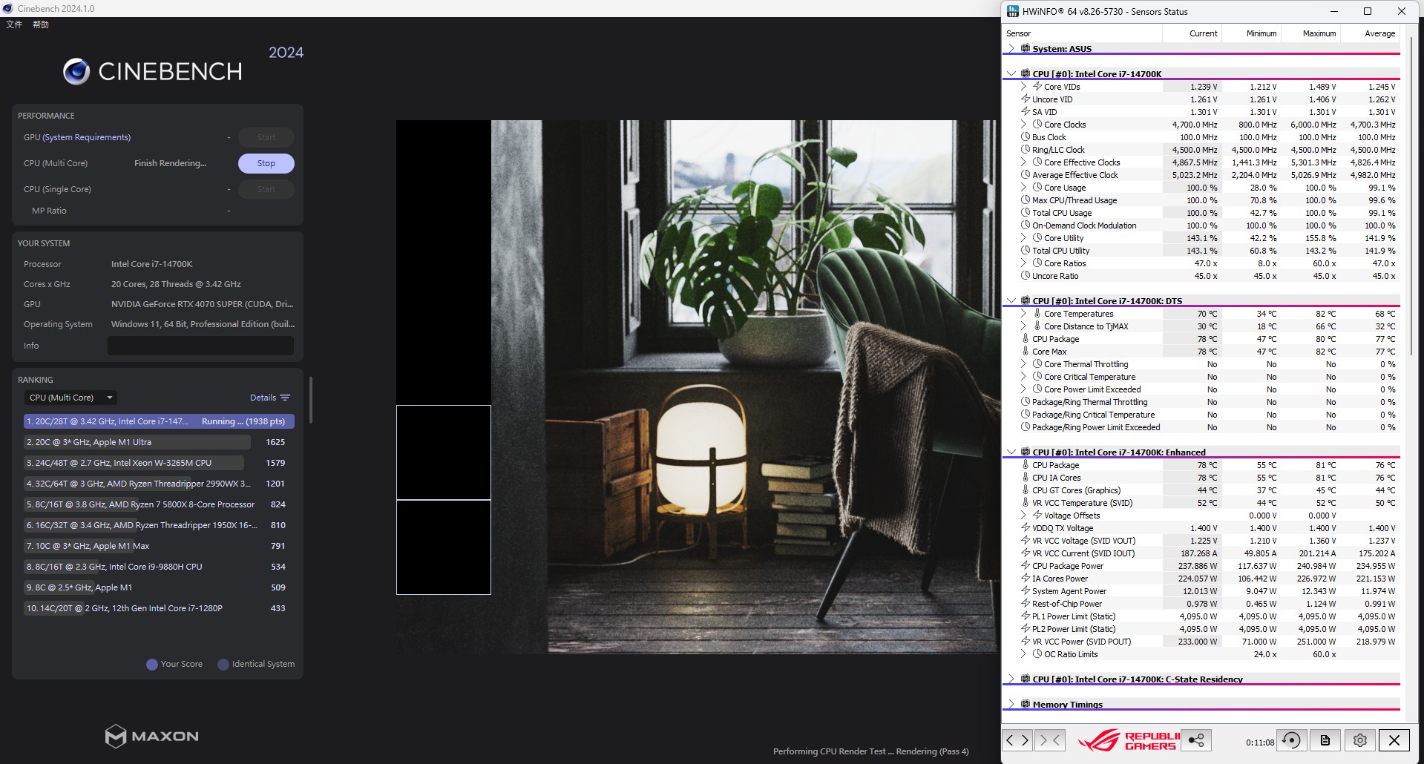Open the HWiNFO share / remote connection icon

[1195, 740]
